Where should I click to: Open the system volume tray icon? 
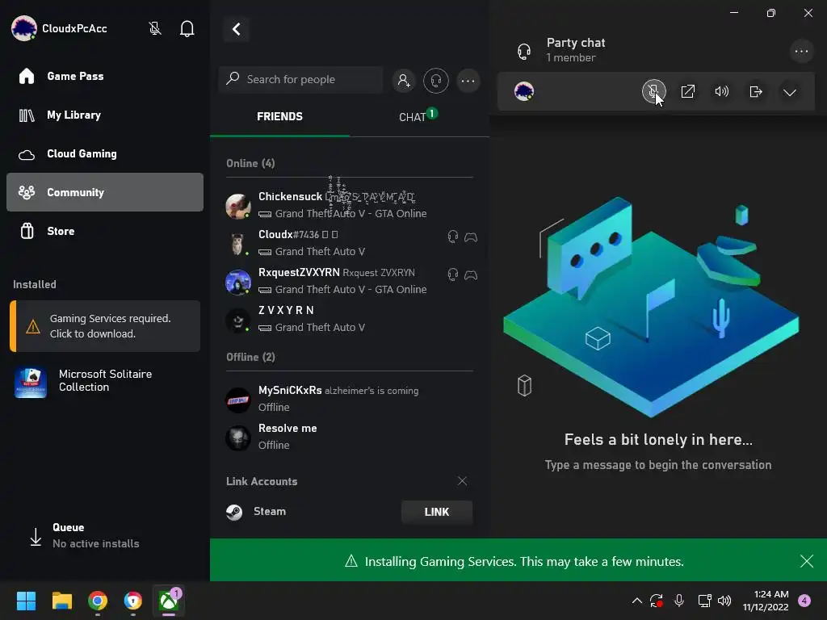click(724, 601)
